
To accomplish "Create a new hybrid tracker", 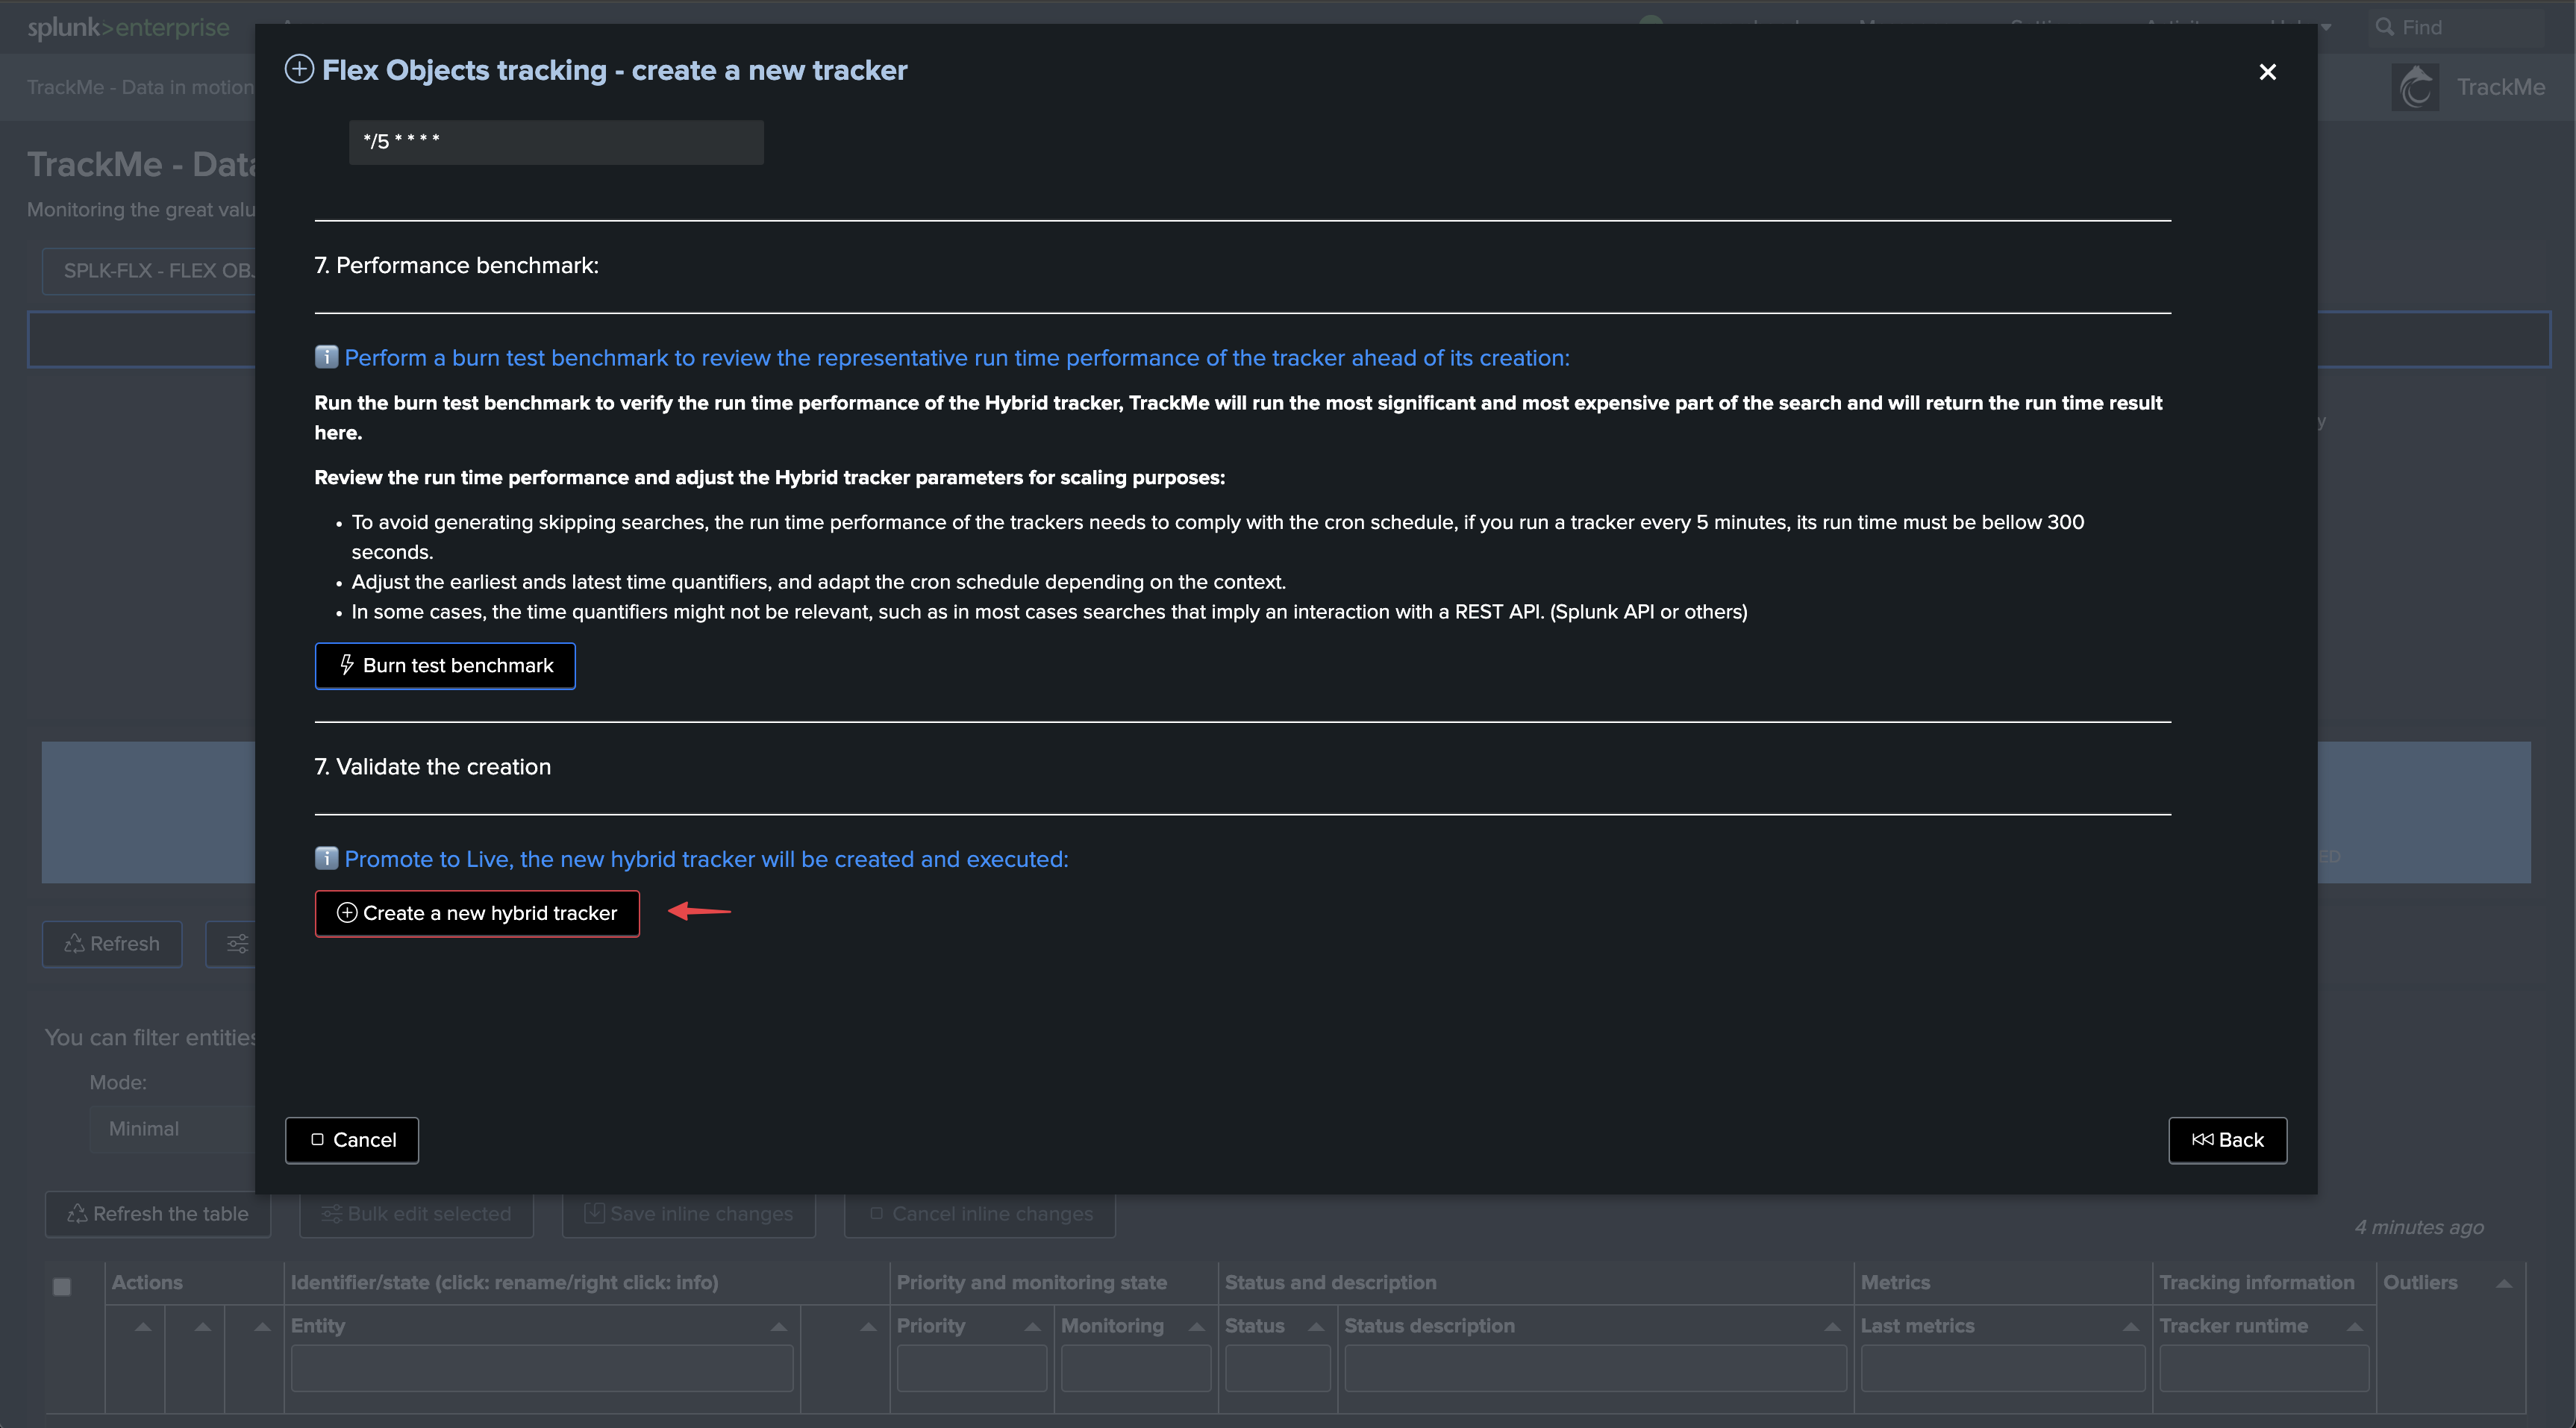I will (x=477, y=913).
